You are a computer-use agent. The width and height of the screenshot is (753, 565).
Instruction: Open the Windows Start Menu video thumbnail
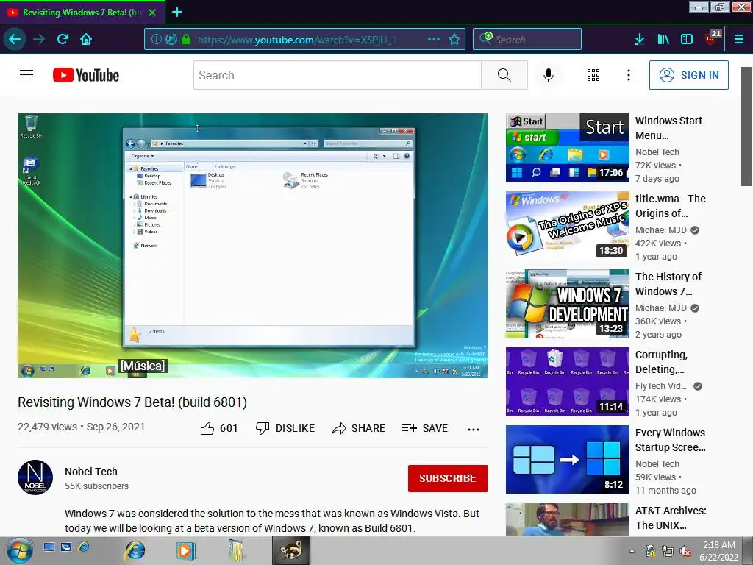(x=567, y=147)
